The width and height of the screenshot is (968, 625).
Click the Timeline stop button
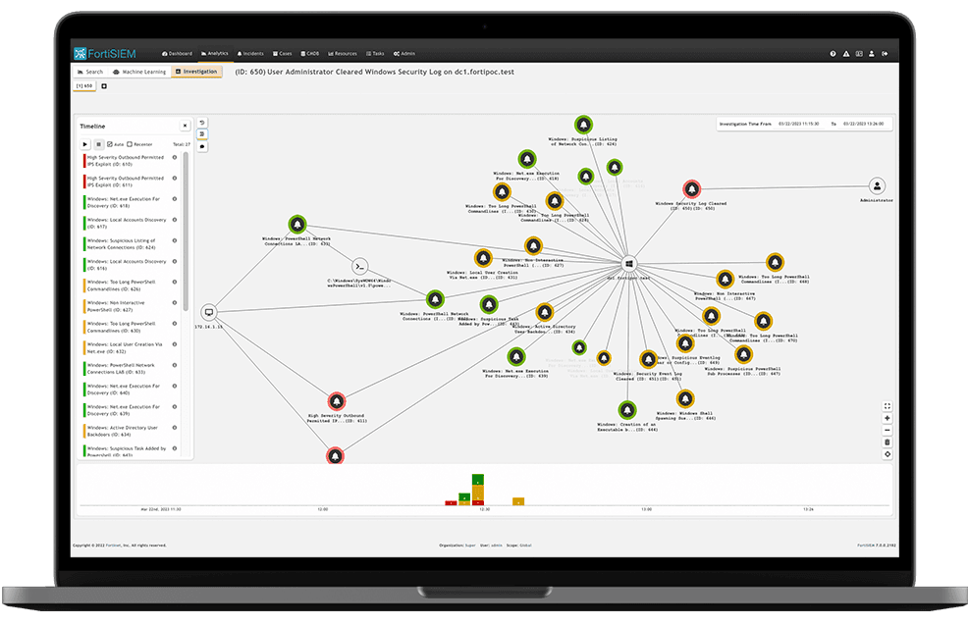click(98, 144)
